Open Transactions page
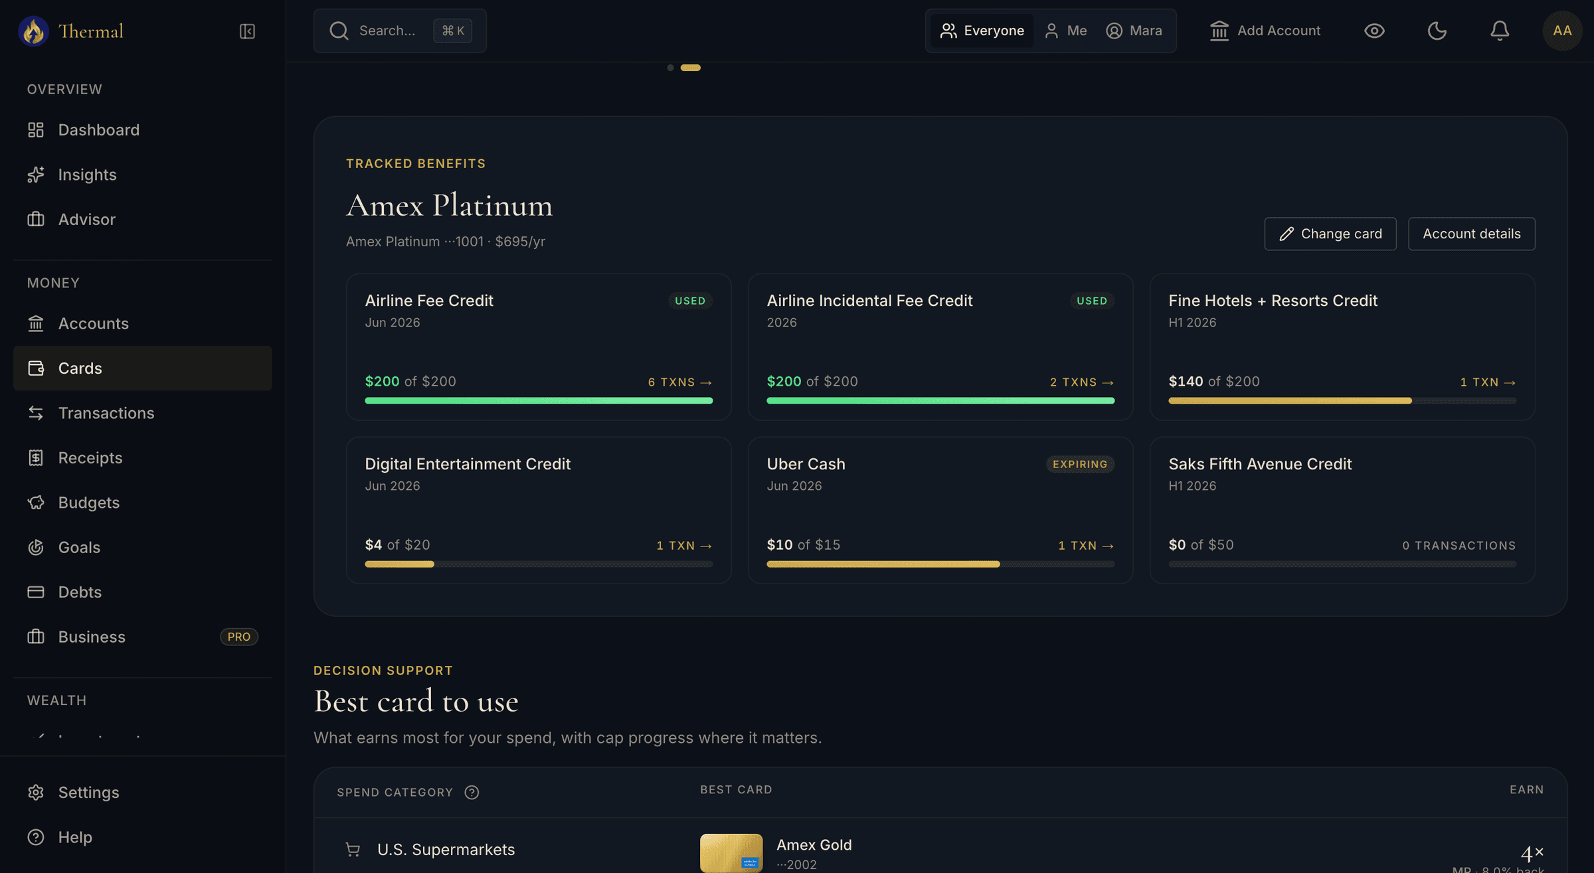The image size is (1594, 873). coord(142,413)
